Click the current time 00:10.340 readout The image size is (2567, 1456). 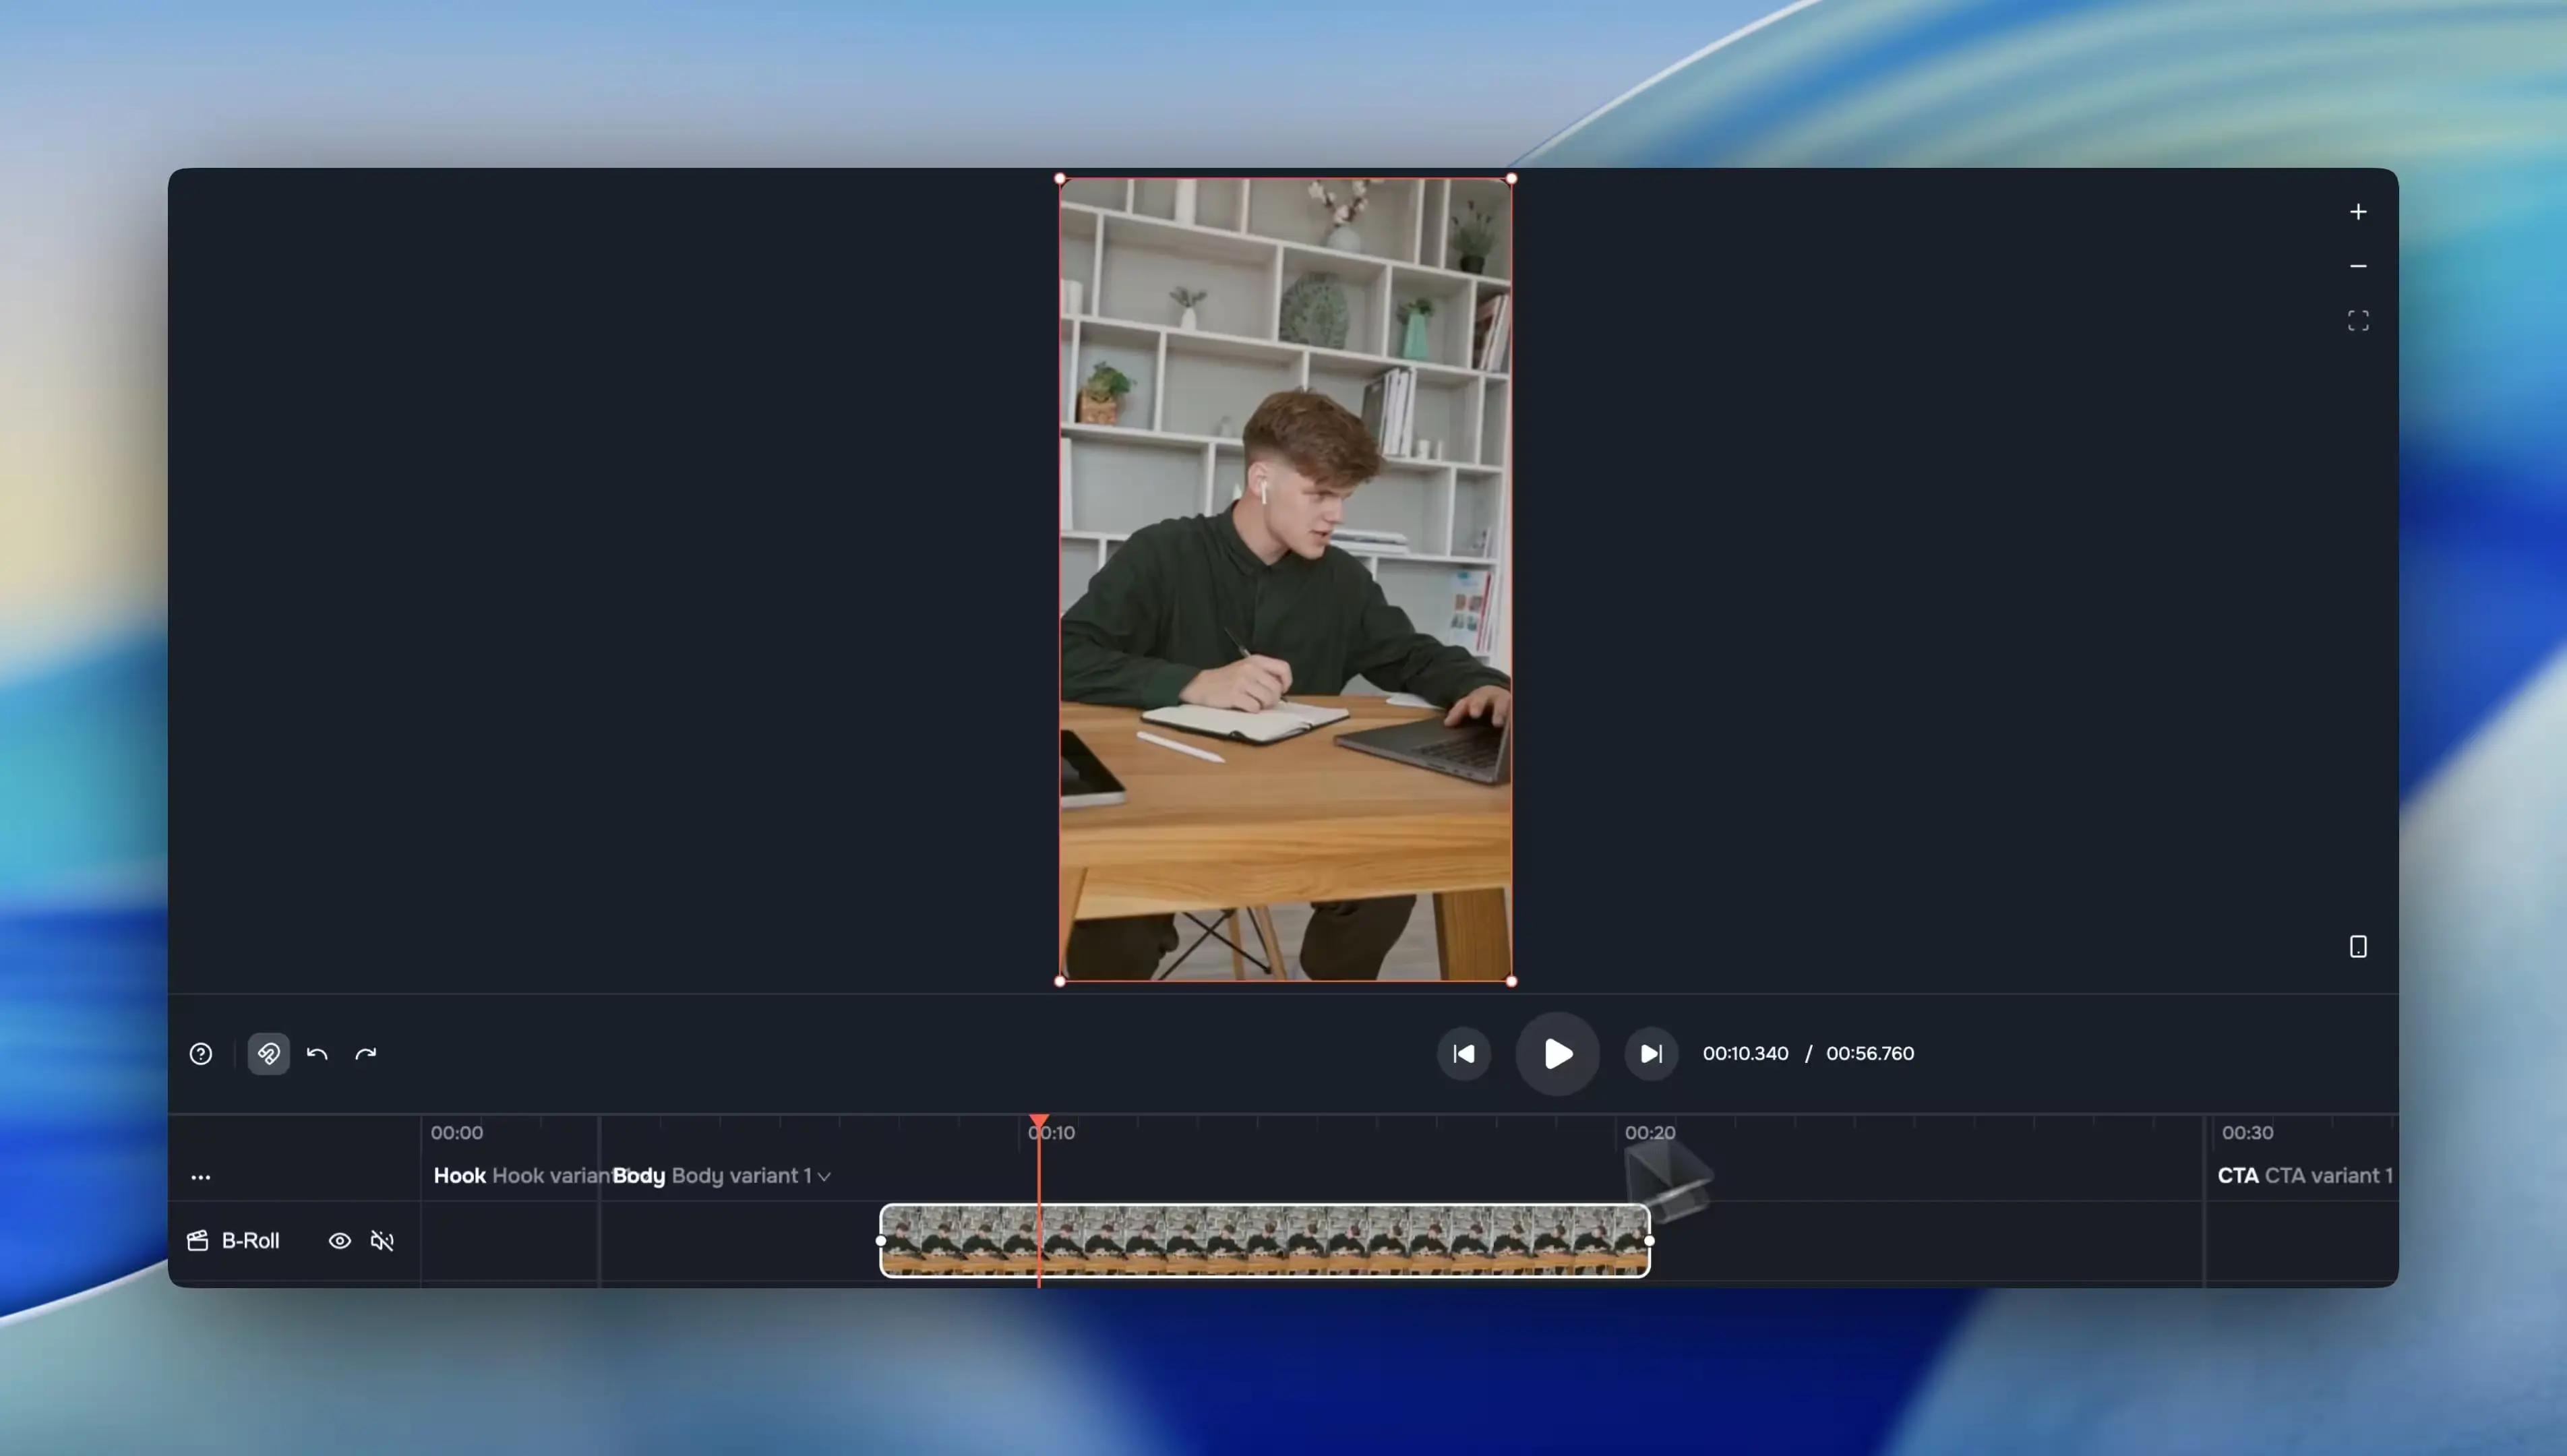pyautogui.click(x=1746, y=1054)
